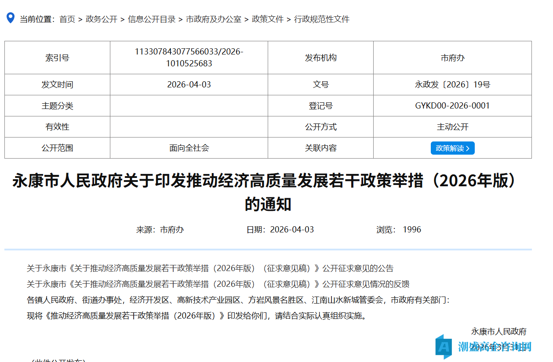This screenshot has height=362, width=553.
Task: Select the 来源：市府办 text
Action: (160, 229)
